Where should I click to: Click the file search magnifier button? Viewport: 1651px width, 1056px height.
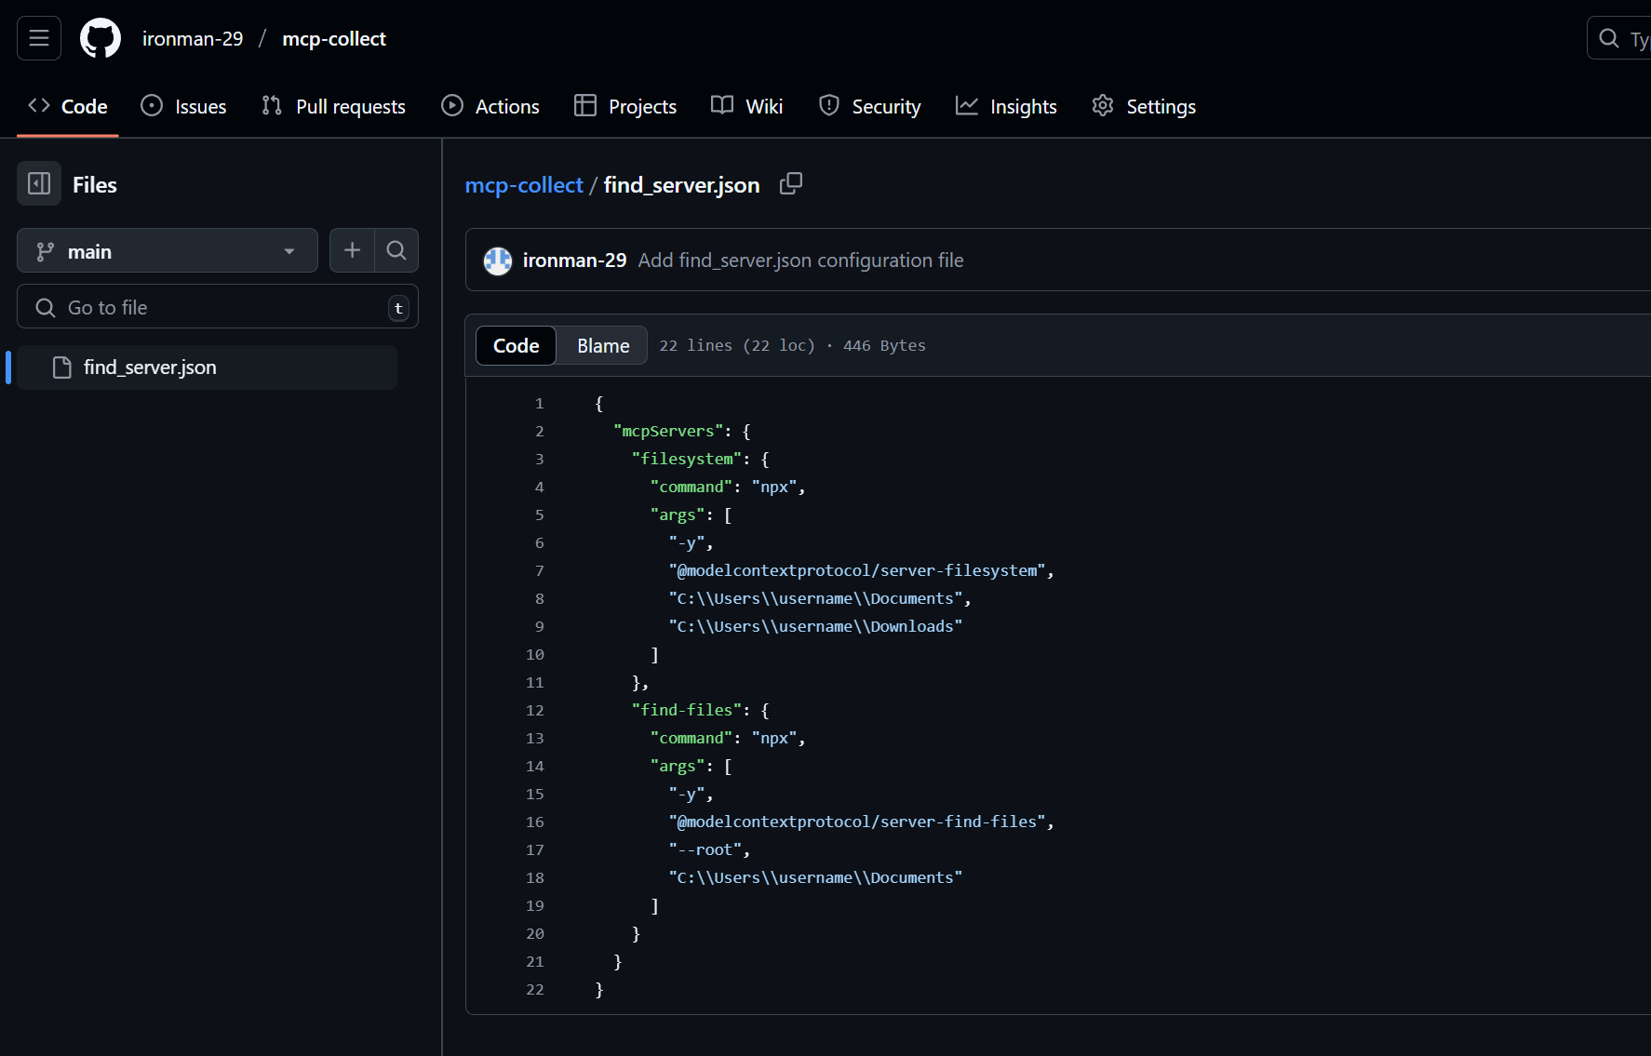396,250
